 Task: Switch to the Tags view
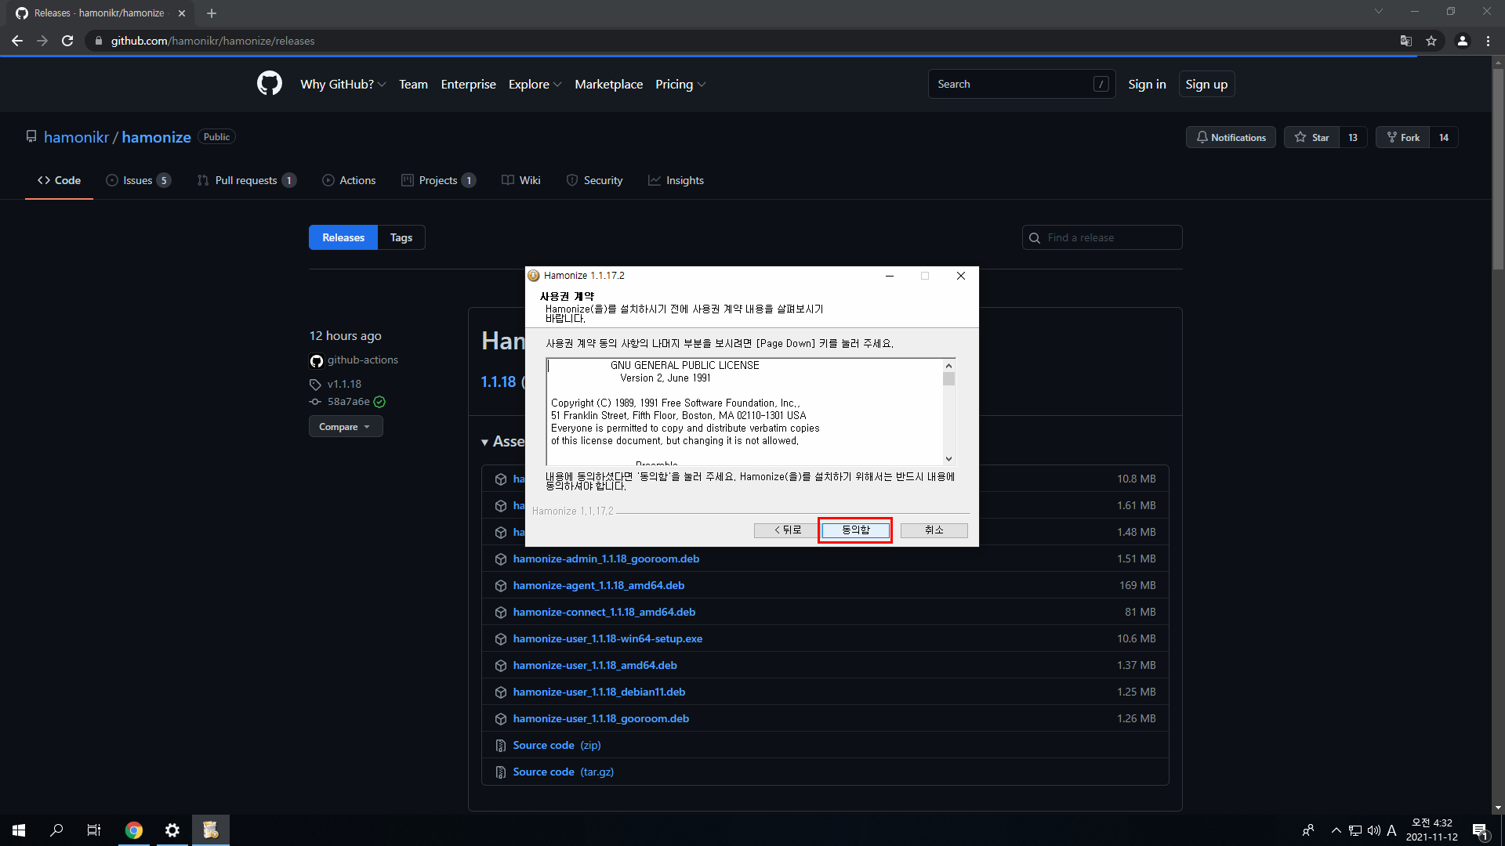point(401,237)
